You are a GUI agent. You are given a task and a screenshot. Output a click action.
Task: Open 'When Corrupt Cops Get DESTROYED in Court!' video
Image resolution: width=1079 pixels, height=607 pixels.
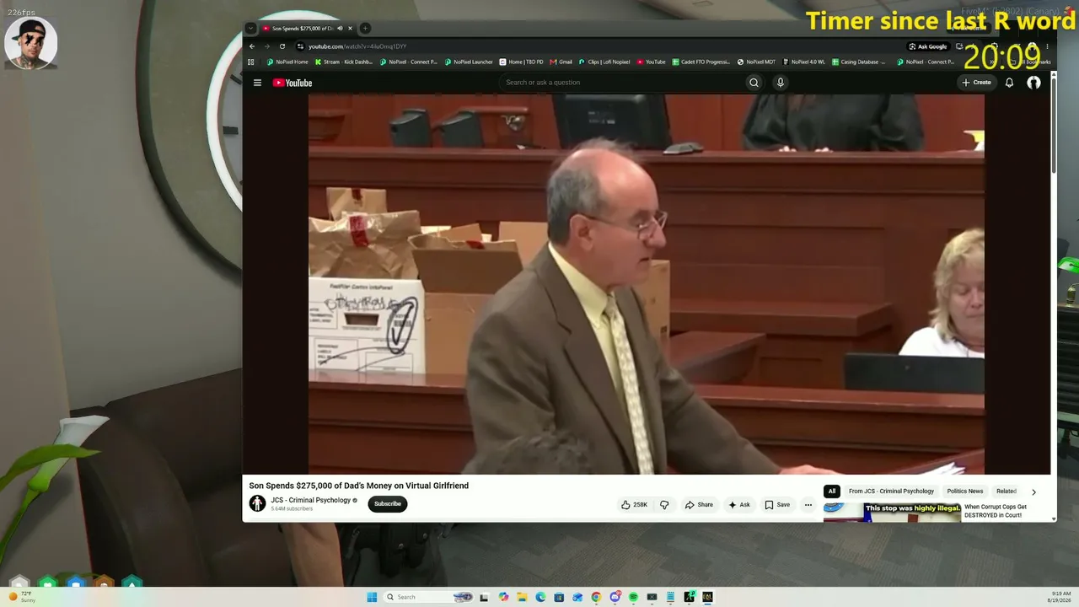pos(996,511)
